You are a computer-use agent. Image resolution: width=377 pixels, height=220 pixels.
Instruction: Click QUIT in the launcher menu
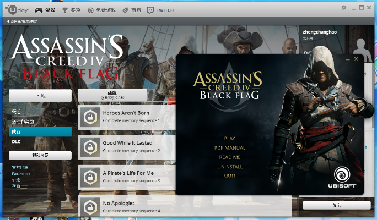click(230, 176)
